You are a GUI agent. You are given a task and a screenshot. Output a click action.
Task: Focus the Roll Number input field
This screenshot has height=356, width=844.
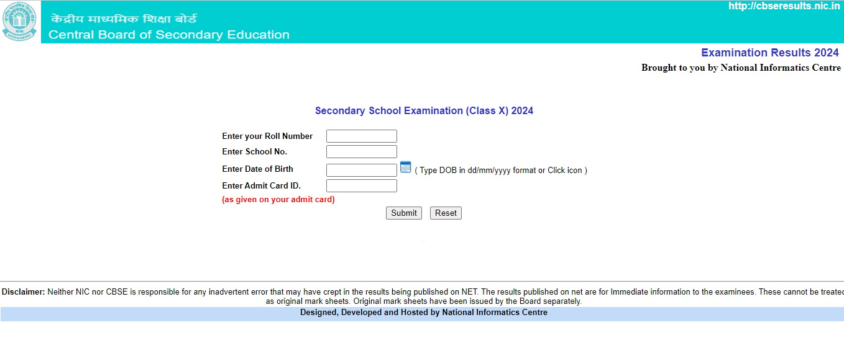tap(361, 136)
